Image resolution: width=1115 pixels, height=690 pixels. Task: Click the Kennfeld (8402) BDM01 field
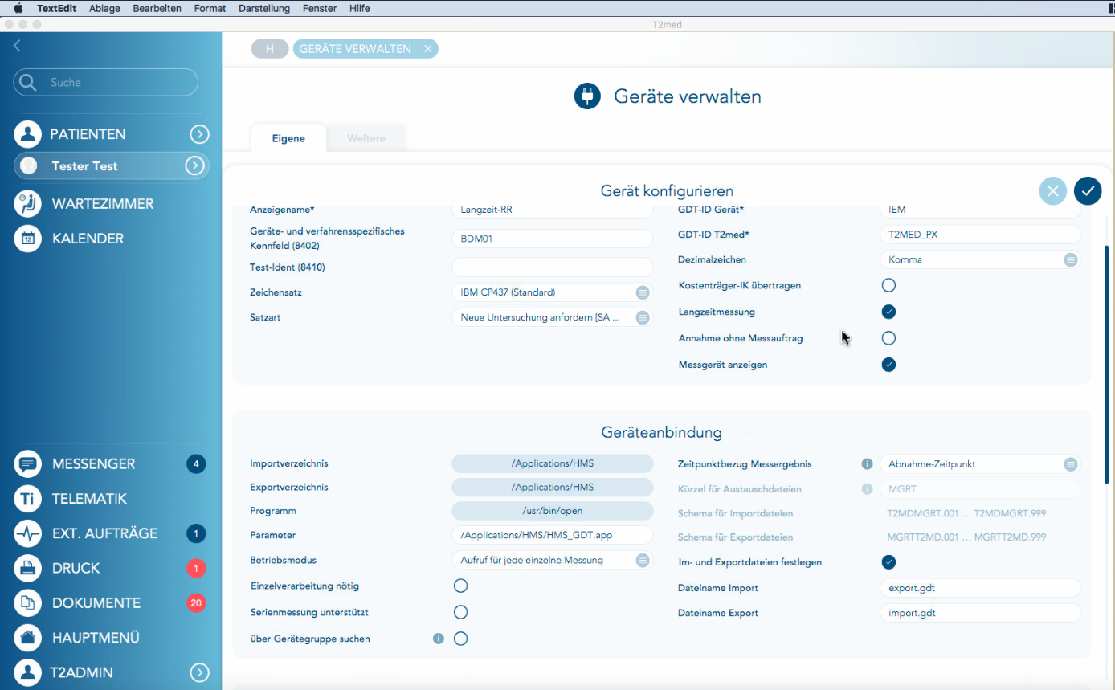(553, 239)
